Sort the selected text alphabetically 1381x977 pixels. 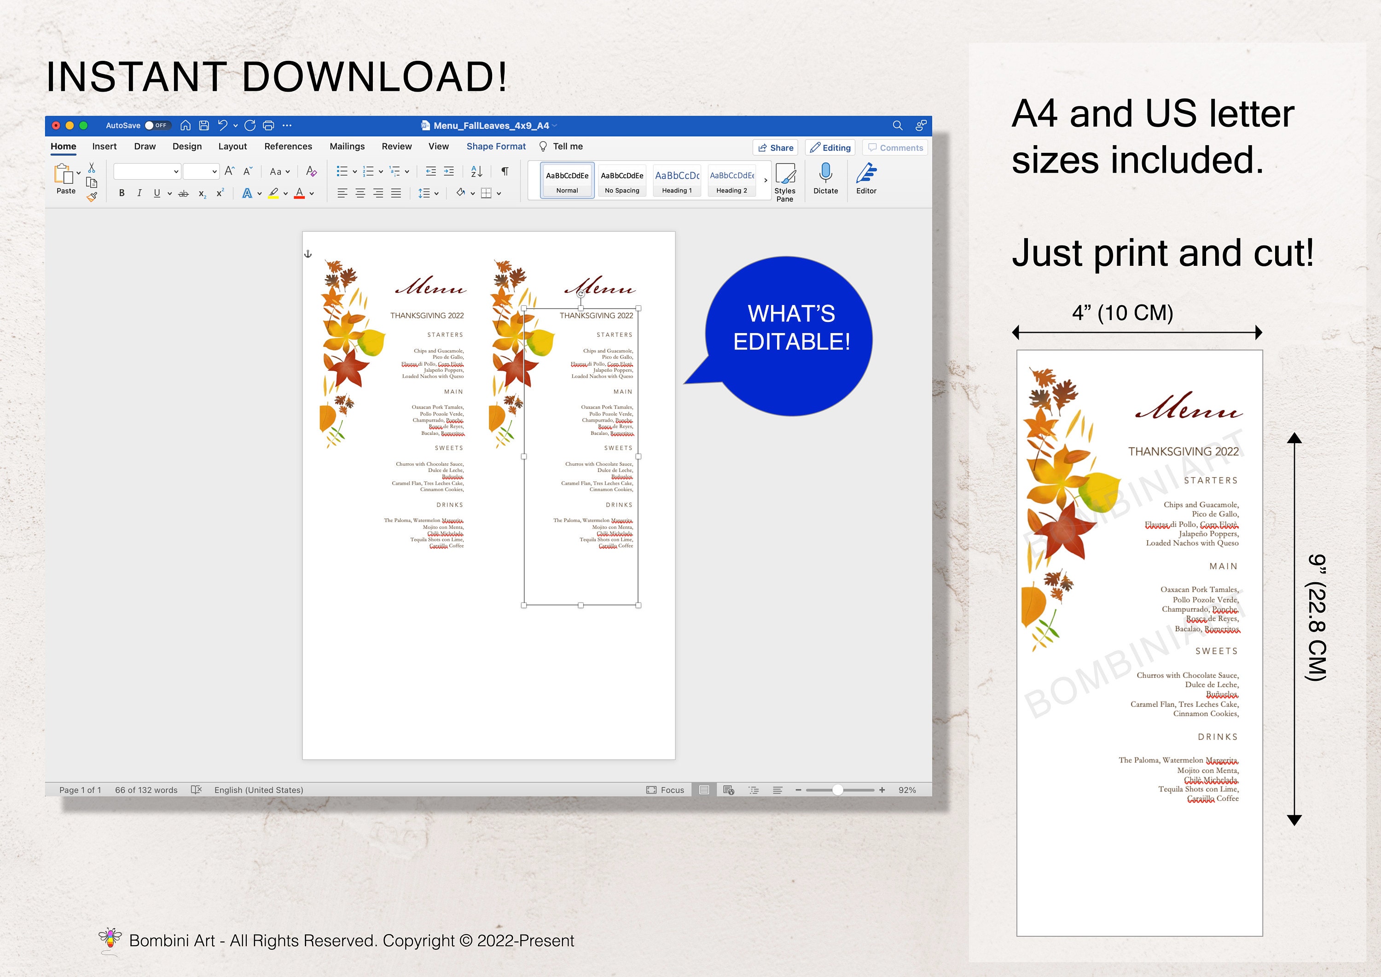pos(477,171)
